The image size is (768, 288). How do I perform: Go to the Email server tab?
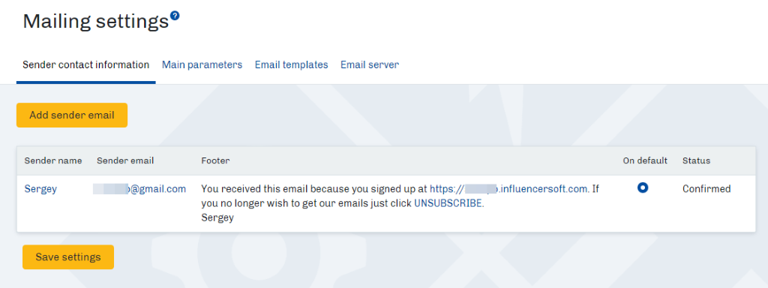[x=370, y=64]
